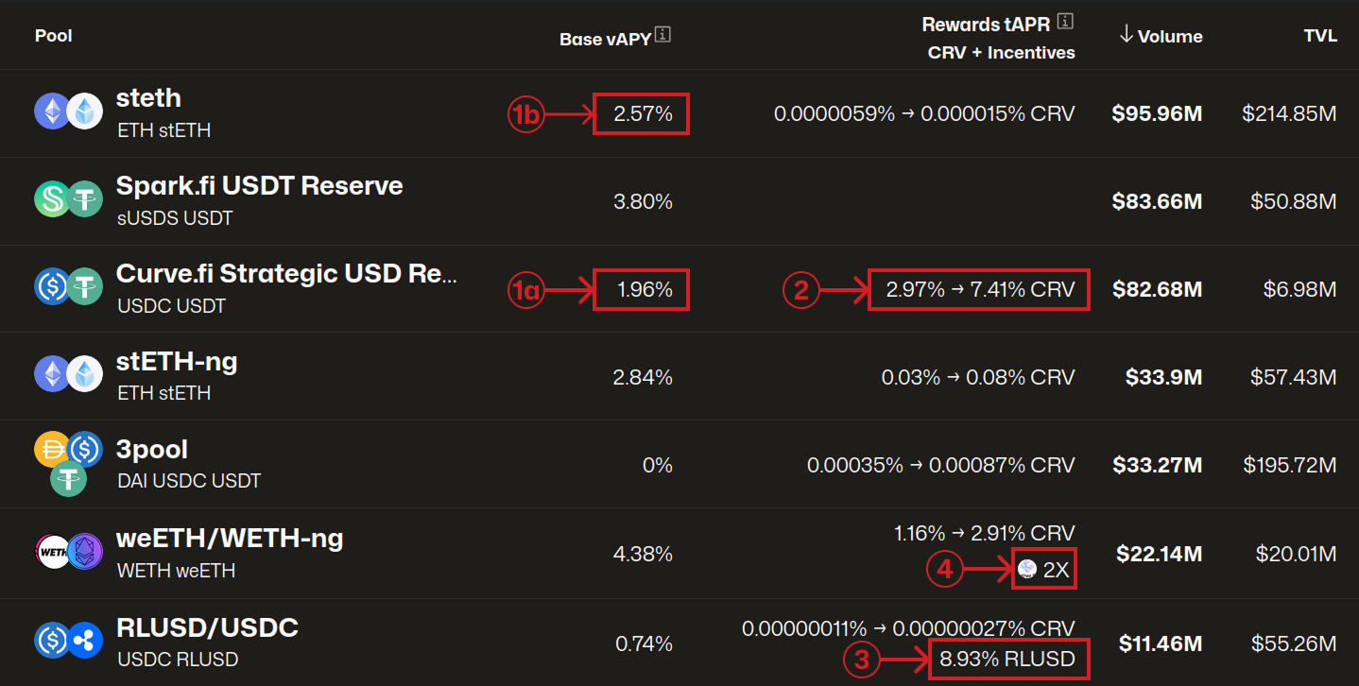This screenshot has width=1359, height=686.
Task: Click the 2.97% → 7.41% CRV rewards
Action: point(980,290)
